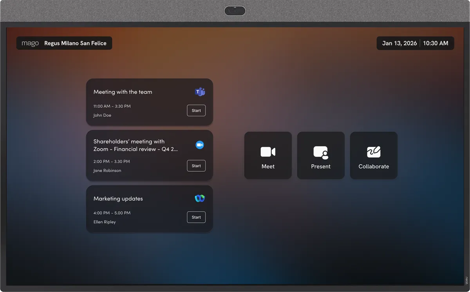Select the Shareholders' meeting title text
470x292 pixels.
136,145
